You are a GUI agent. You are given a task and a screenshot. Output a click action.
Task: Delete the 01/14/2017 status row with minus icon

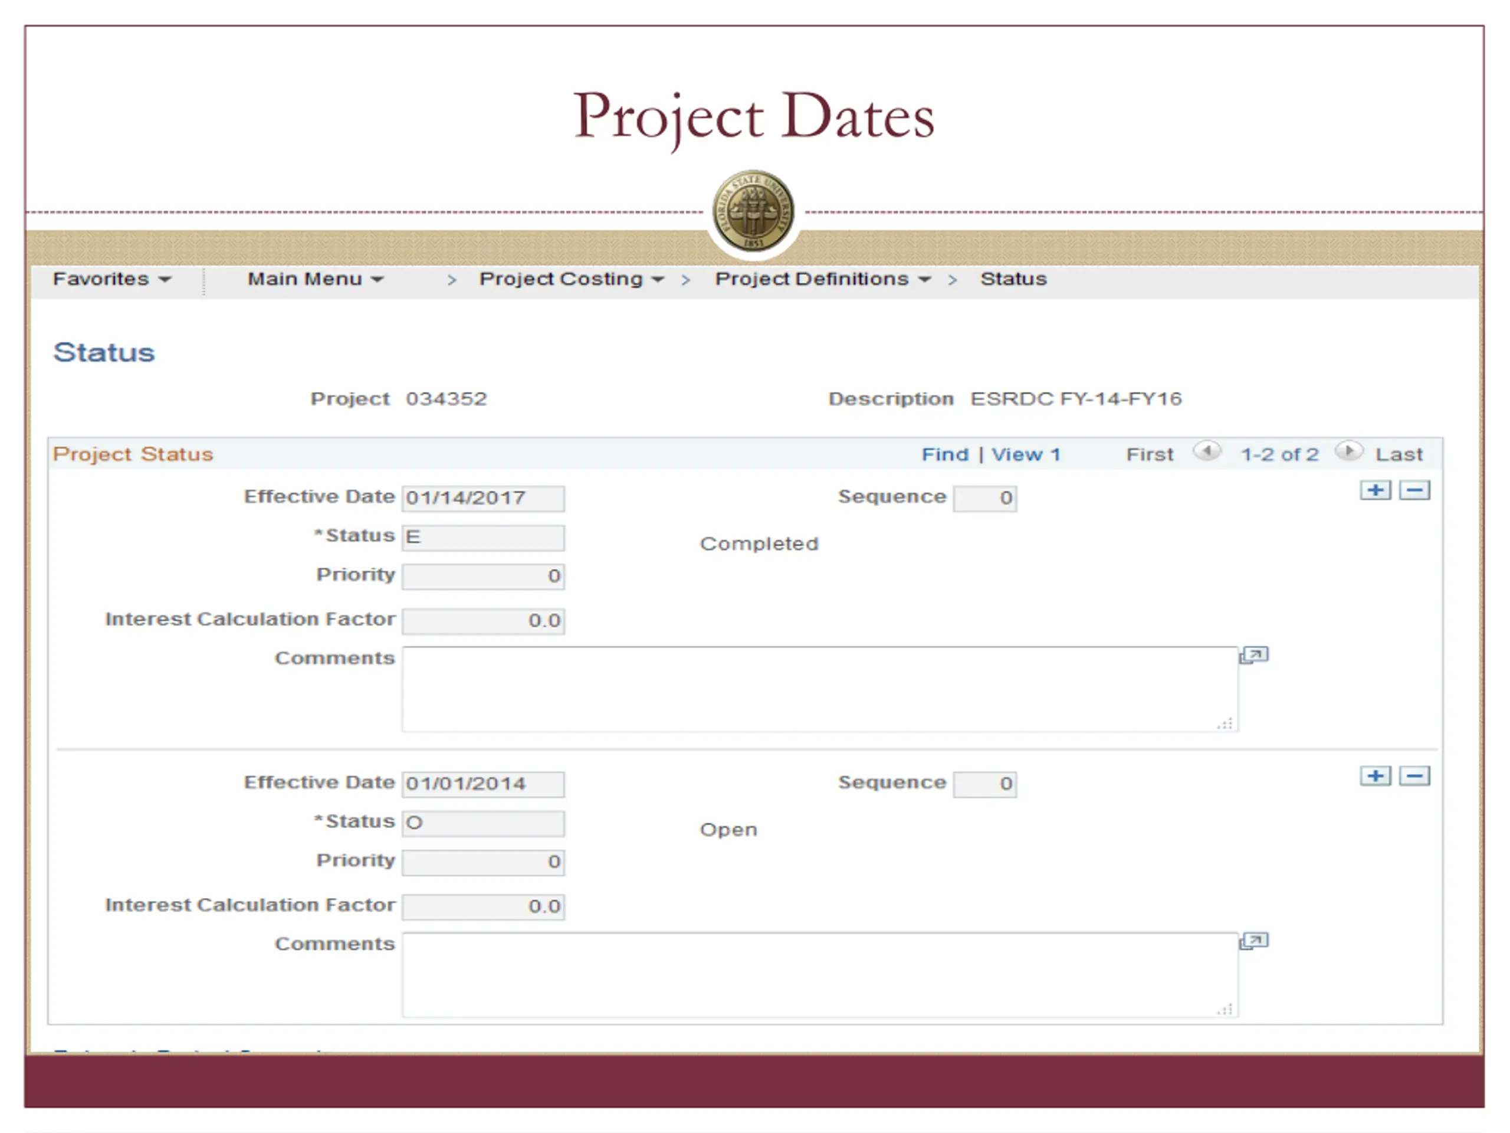pyautogui.click(x=1414, y=490)
